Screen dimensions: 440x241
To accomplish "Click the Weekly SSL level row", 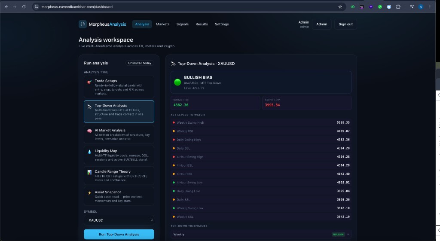I will (x=261, y=217).
